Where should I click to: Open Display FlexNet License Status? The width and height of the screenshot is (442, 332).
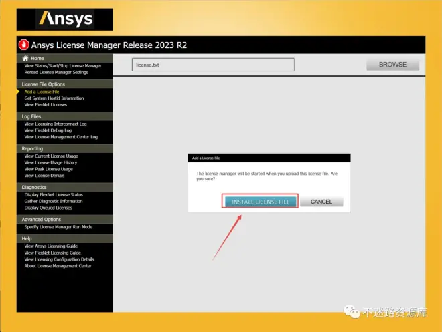click(x=54, y=195)
